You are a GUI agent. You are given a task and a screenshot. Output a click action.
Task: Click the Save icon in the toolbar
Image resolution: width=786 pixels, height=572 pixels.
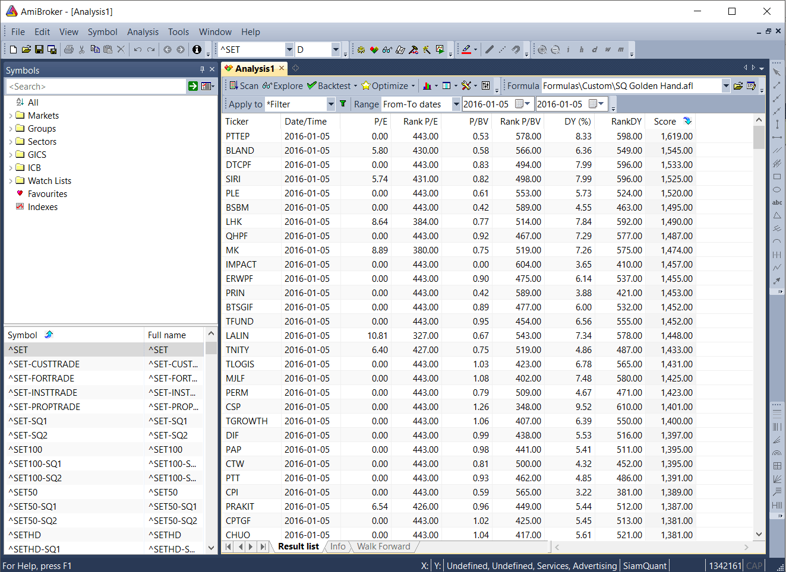click(39, 50)
